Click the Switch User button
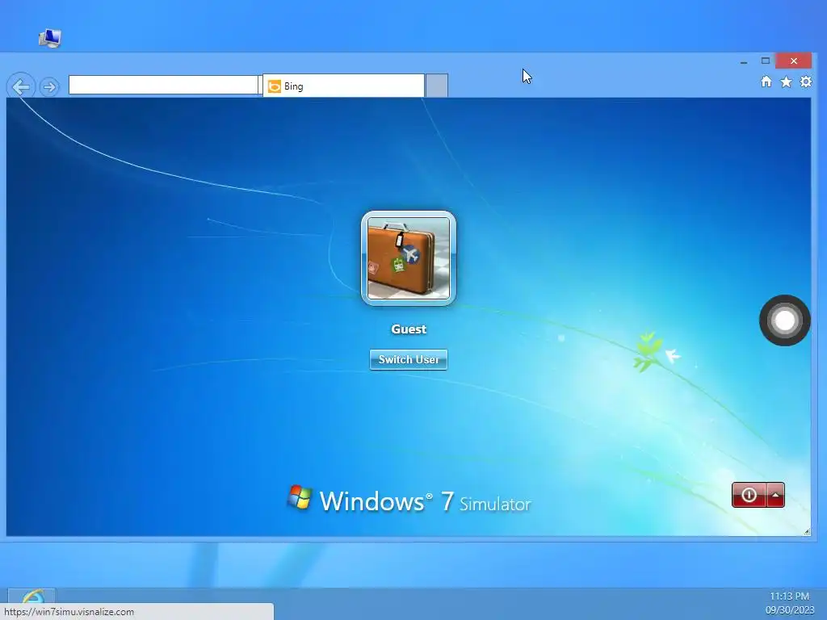 408,359
